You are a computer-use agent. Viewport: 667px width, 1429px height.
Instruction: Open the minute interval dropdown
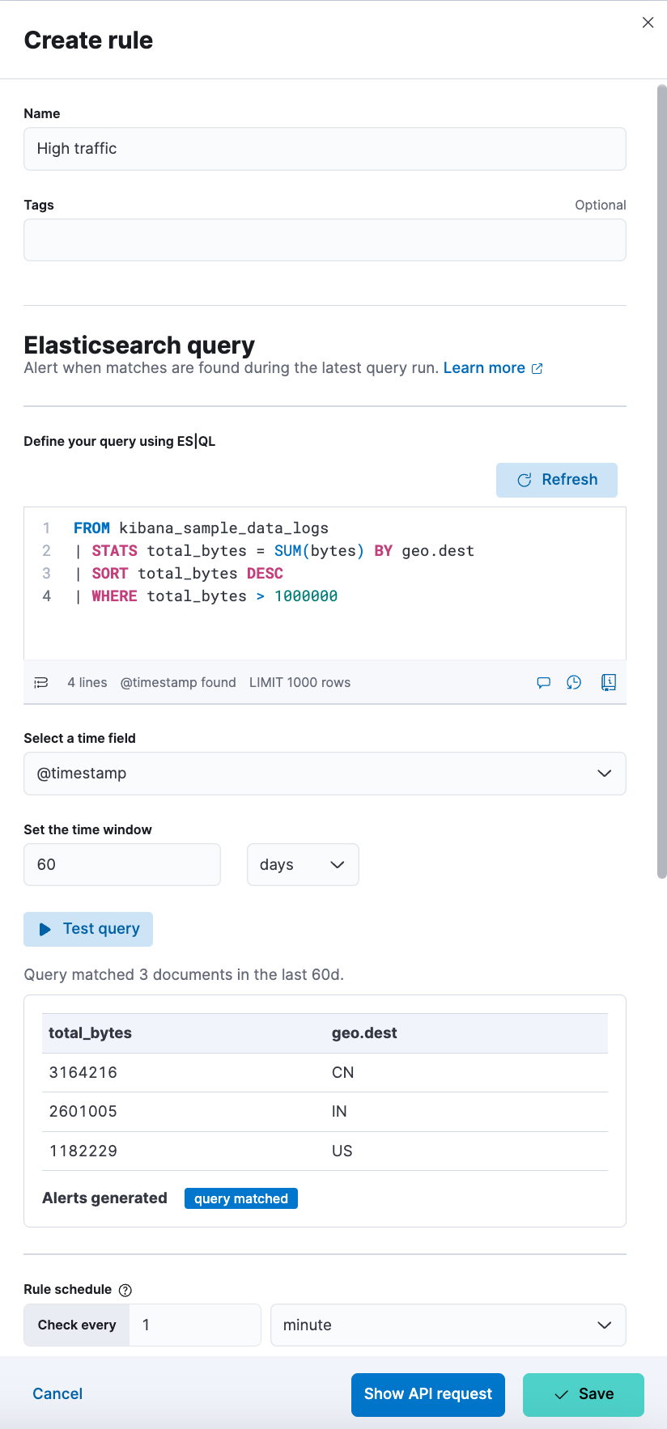click(448, 1325)
